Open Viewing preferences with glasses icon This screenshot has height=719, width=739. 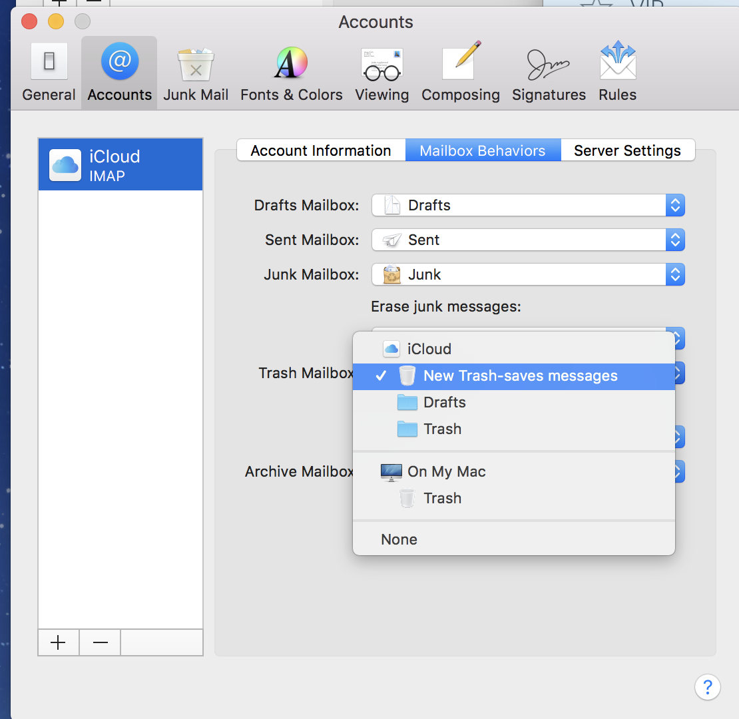tap(381, 73)
